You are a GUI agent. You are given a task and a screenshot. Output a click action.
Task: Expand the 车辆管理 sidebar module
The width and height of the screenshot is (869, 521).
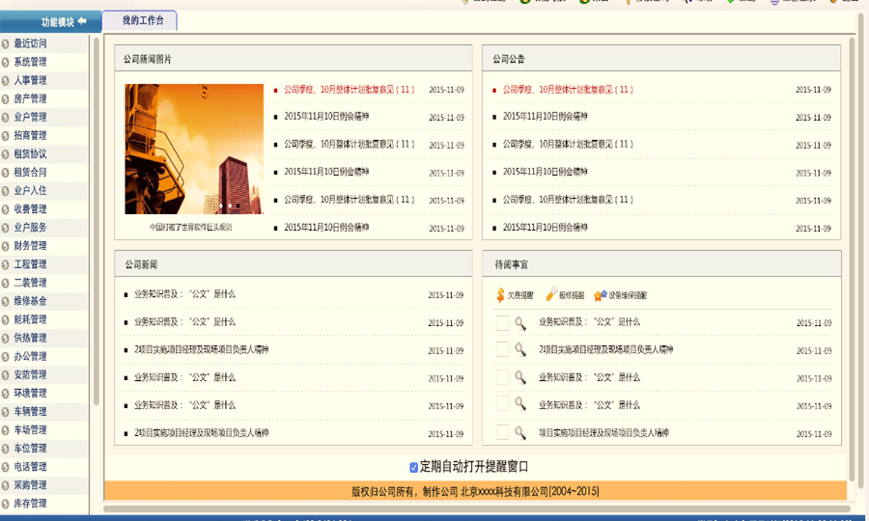tap(30, 412)
